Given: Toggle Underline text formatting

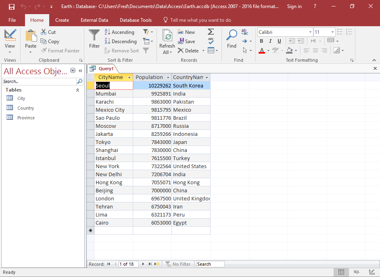Looking at the screenshot, I should (280, 41).
